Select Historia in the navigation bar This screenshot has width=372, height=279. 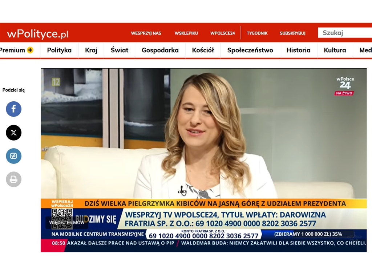pos(298,50)
